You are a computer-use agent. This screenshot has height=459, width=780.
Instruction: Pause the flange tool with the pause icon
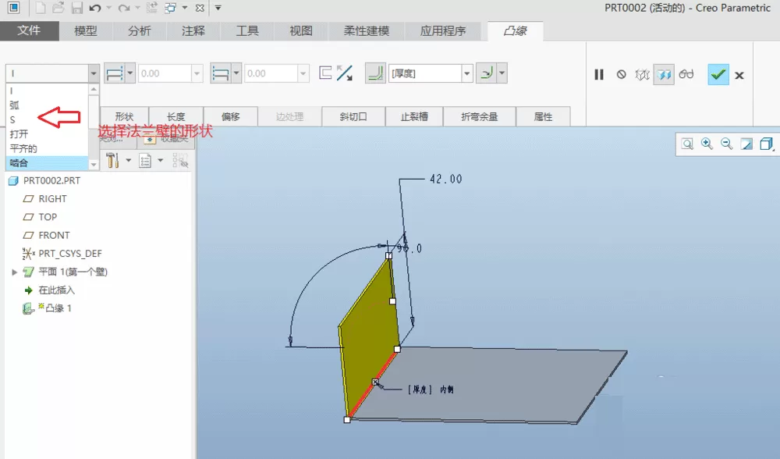point(599,75)
